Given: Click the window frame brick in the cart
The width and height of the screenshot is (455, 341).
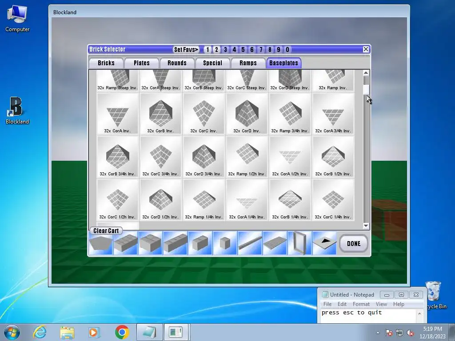Looking at the screenshot, I should click(299, 243).
